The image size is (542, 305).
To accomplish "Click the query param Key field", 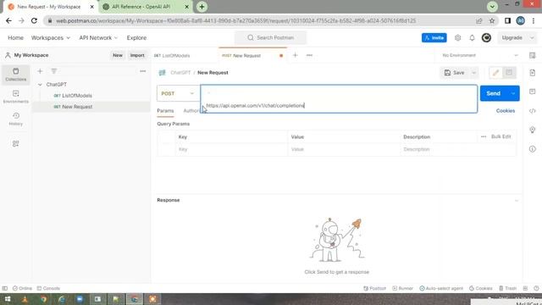I will (231, 149).
